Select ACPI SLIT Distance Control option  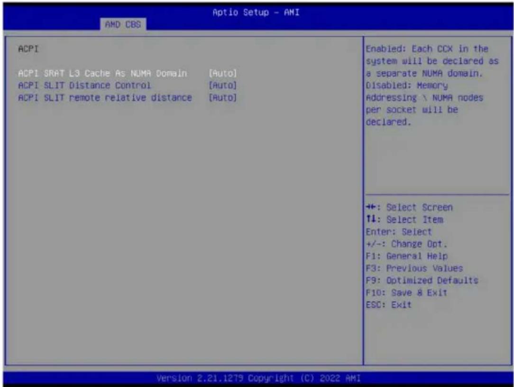pos(84,85)
